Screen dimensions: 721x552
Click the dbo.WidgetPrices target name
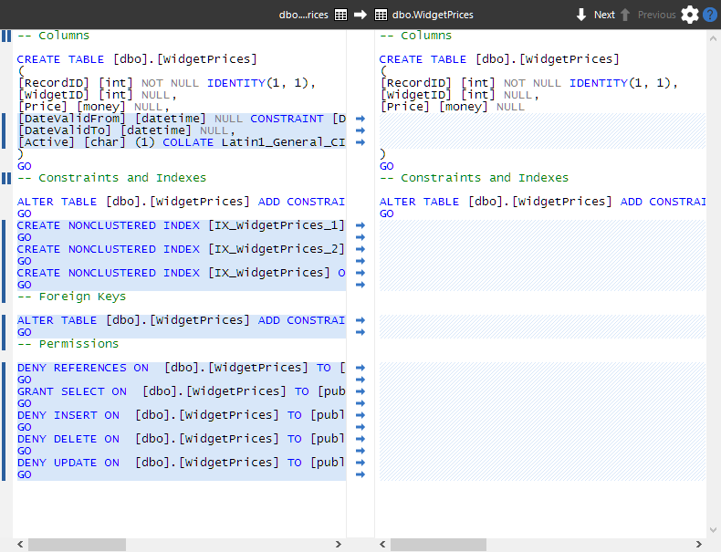point(433,15)
